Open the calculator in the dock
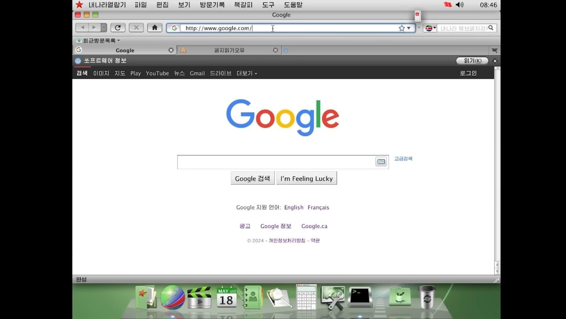This screenshot has width=566, height=319. pos(306,297)
